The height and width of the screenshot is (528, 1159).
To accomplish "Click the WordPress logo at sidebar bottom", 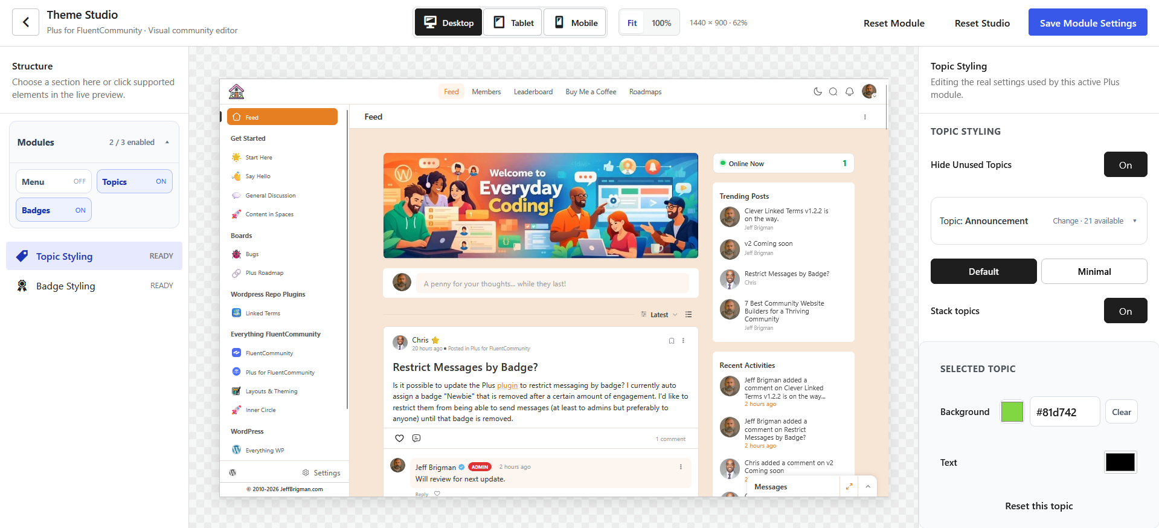I will click(233, 472).
